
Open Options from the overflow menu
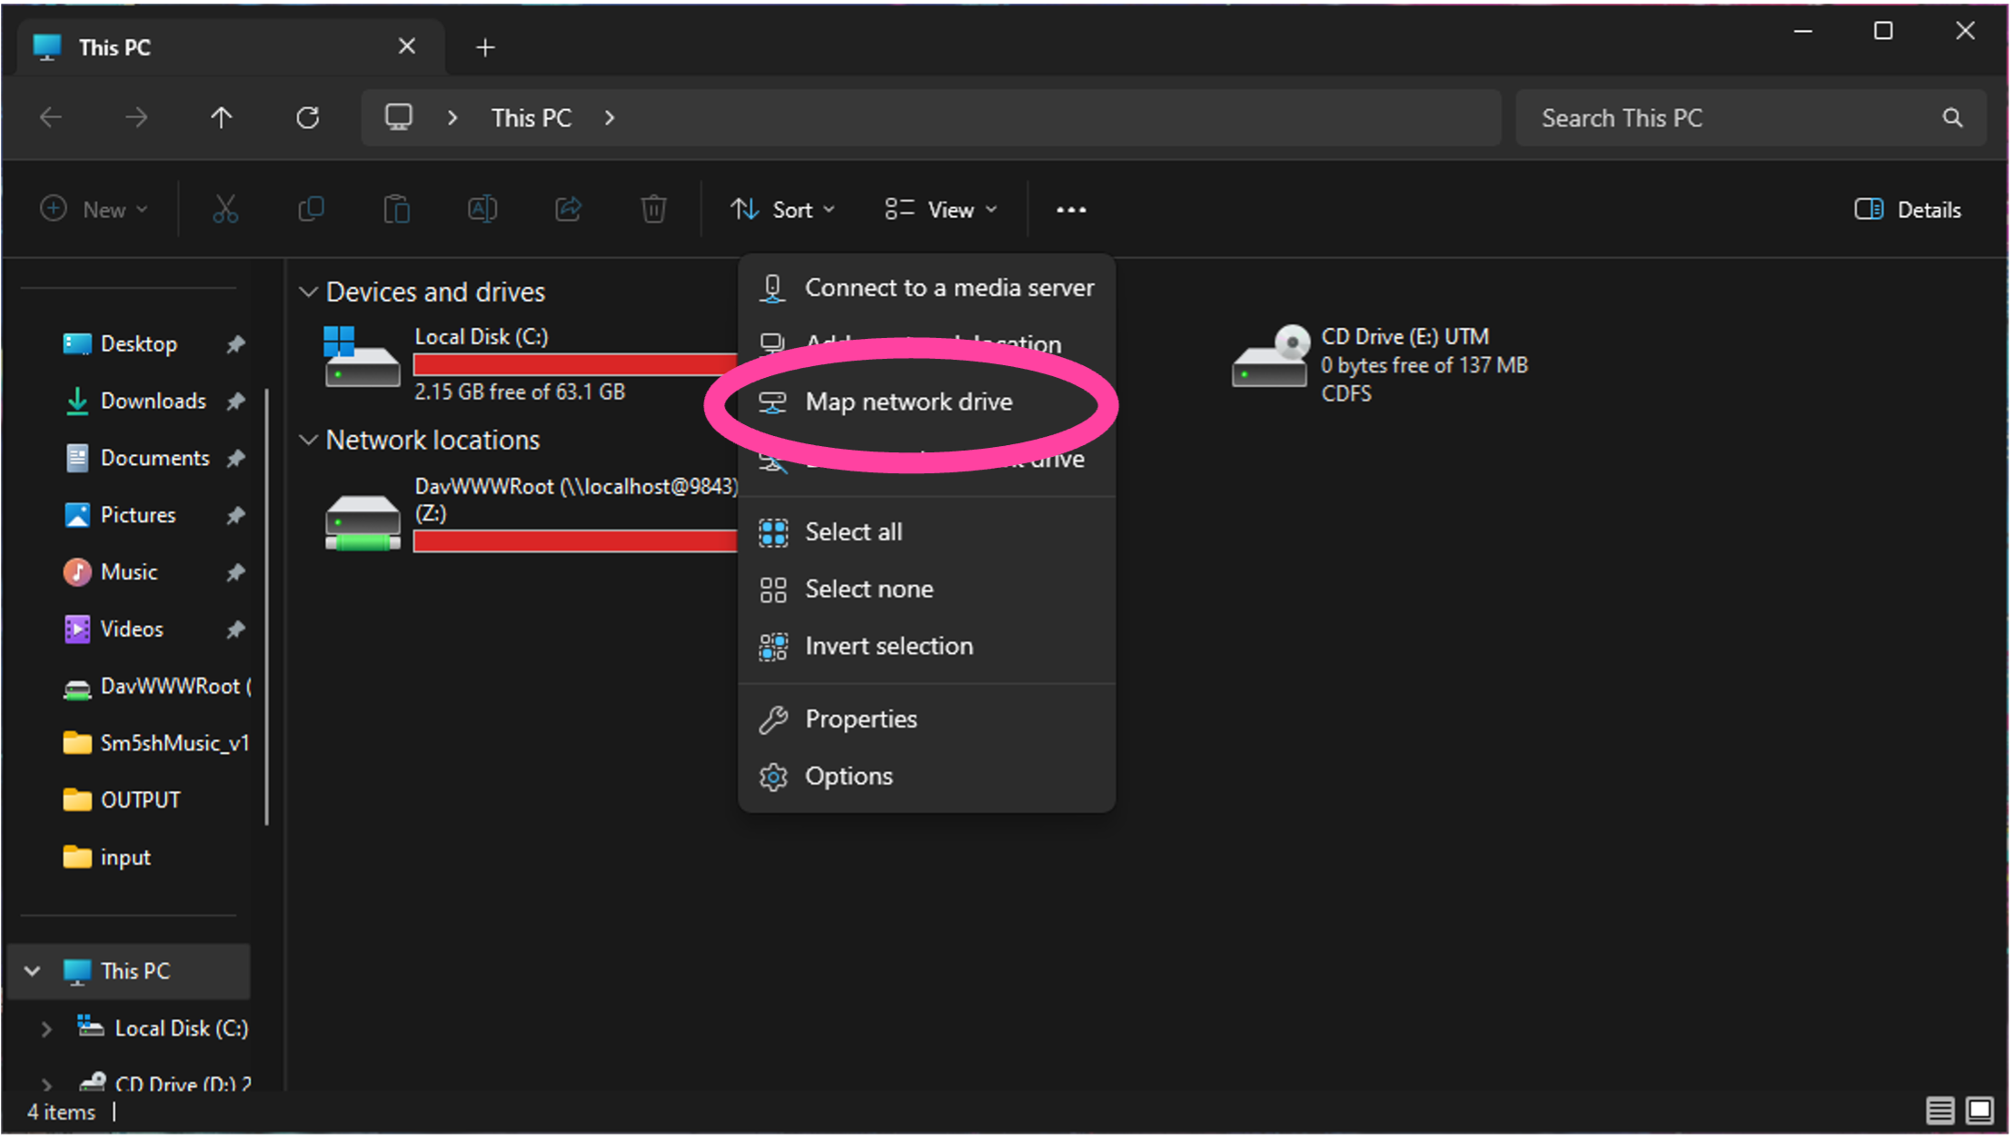[x=848, y=777]
